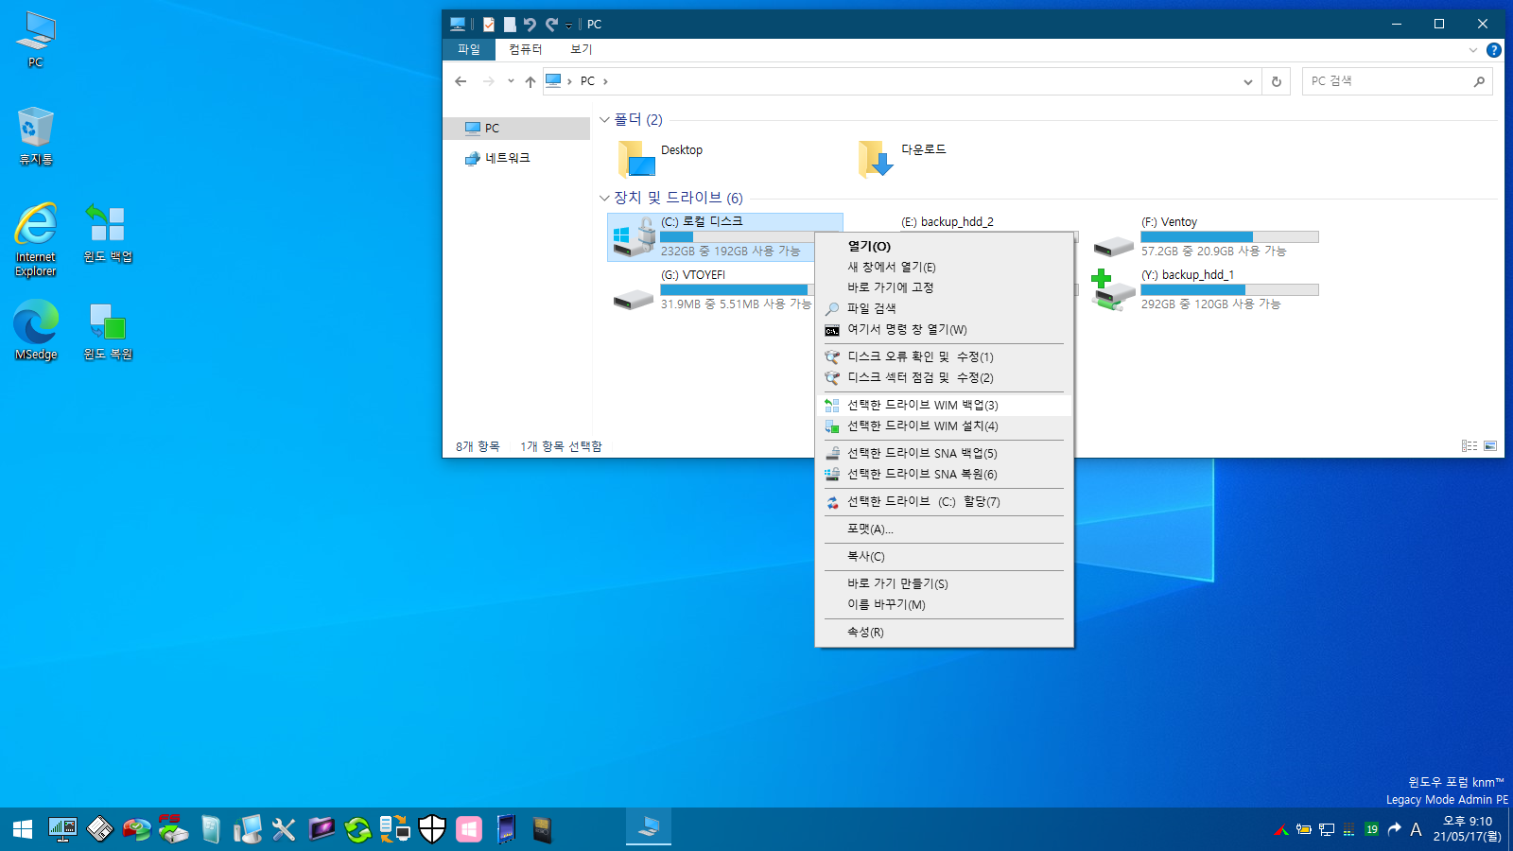Choose 선택한 드라이브 (C:) 할당(7)
Image resolution: width=1513 pixels, height=851 pixels.
tap(944, 502)
